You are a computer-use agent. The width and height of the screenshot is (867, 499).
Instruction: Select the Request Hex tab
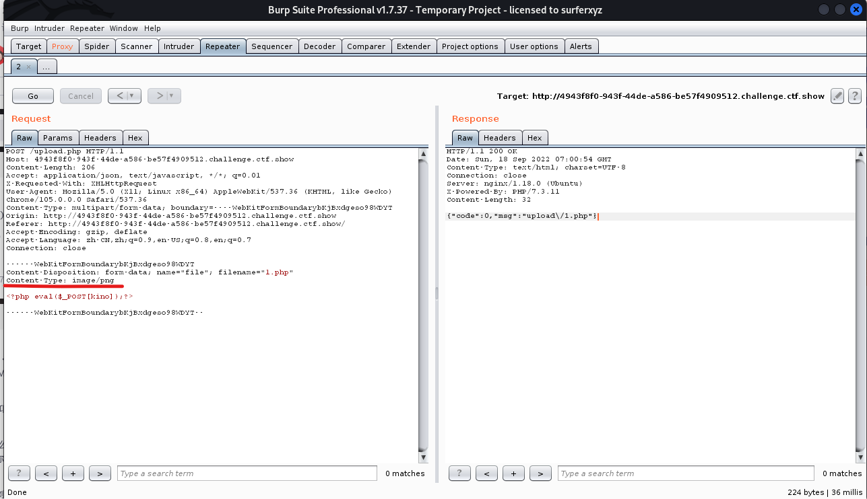[135, 137]
